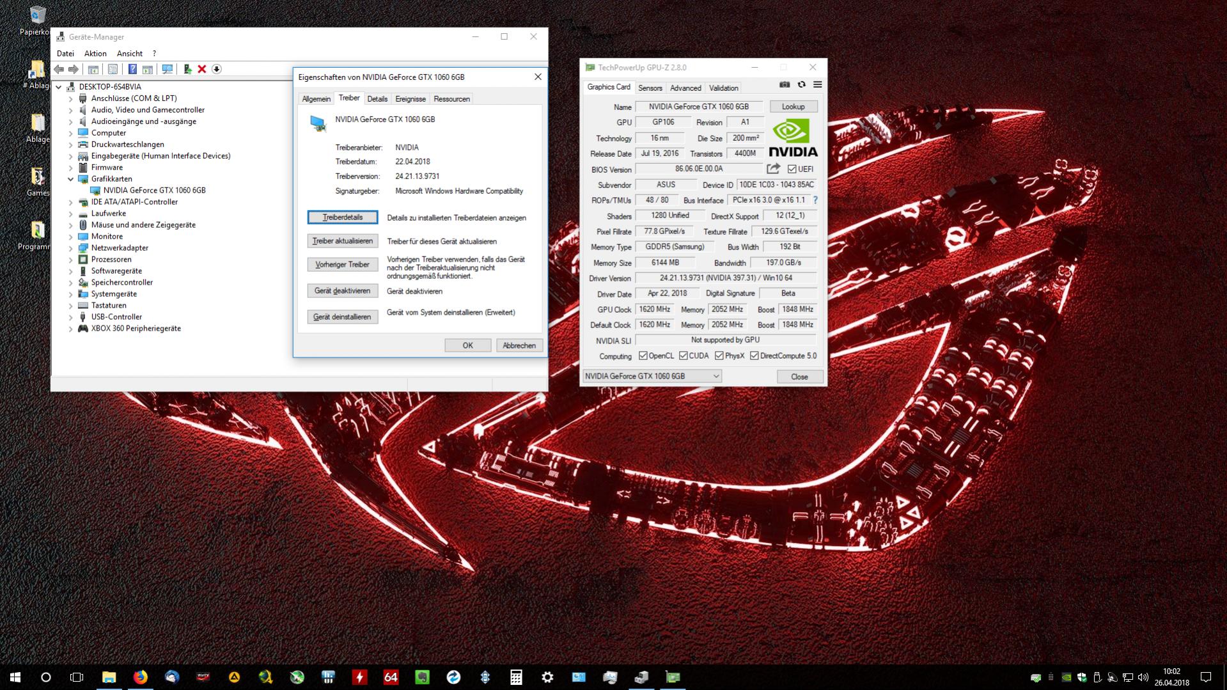
Task: Click the forward arrow in Geräte-Manager toolbar
Action: (74, 69)
